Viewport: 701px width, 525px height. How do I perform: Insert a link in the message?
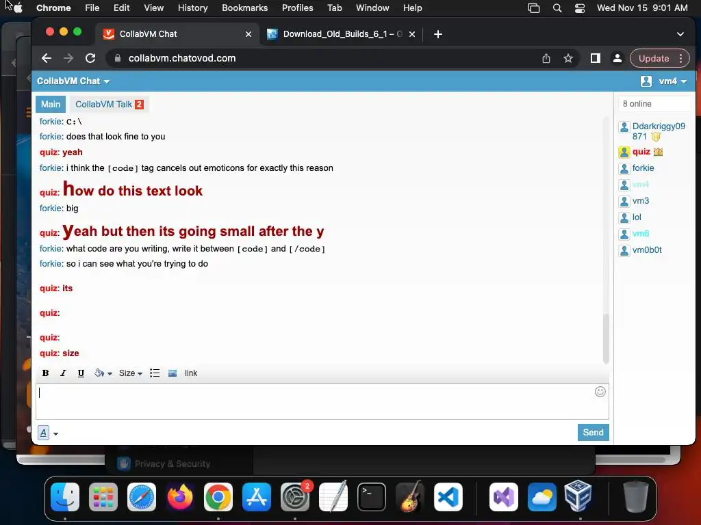(191, 373)
